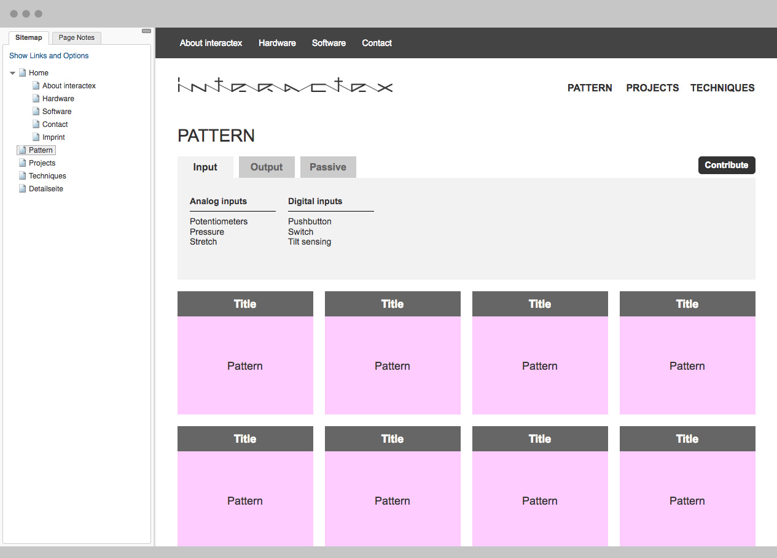Go to Software in top navigation bar
Viewport: 777px width, 558px height.
point(329,43)
